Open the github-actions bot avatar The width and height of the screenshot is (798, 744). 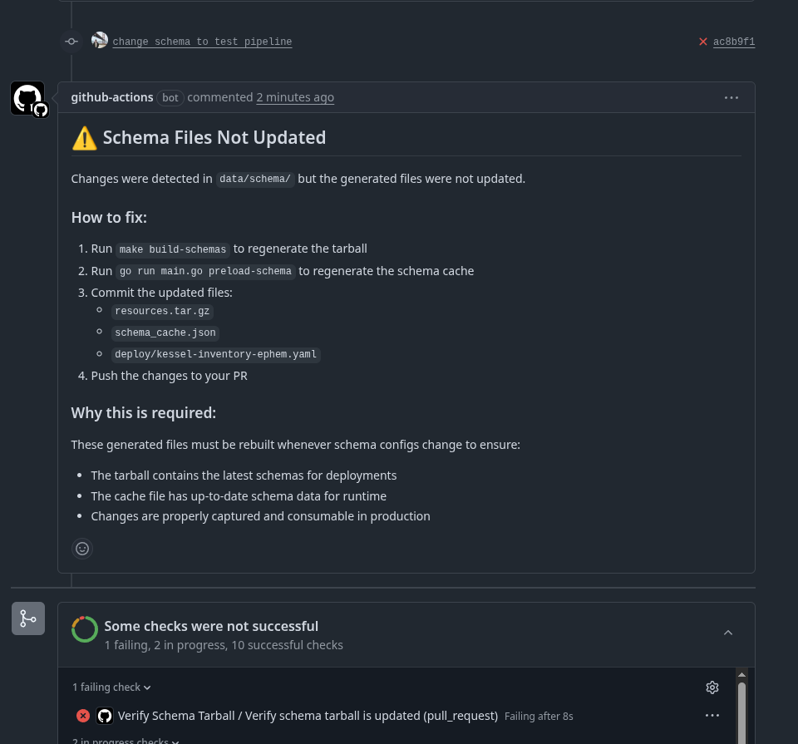(27, 98)
